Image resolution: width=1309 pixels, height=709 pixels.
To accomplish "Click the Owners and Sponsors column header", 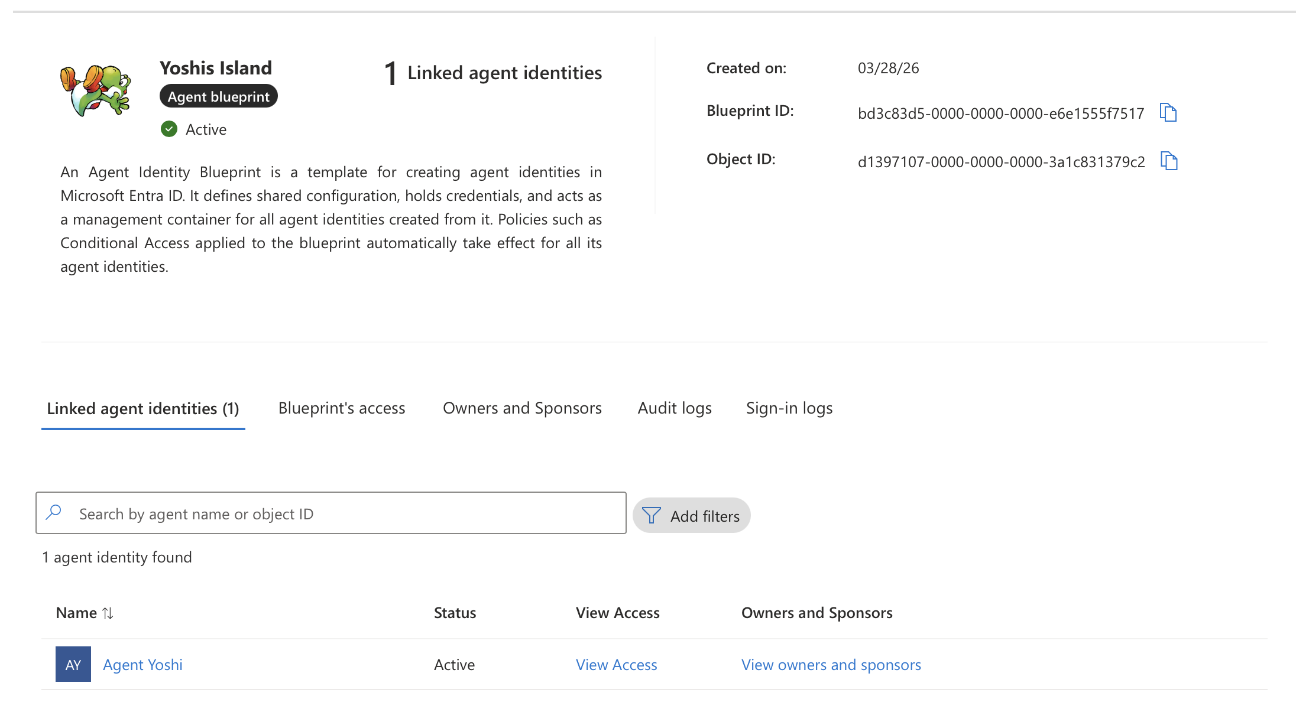I will pyautogui.click(x=816, y=613).
